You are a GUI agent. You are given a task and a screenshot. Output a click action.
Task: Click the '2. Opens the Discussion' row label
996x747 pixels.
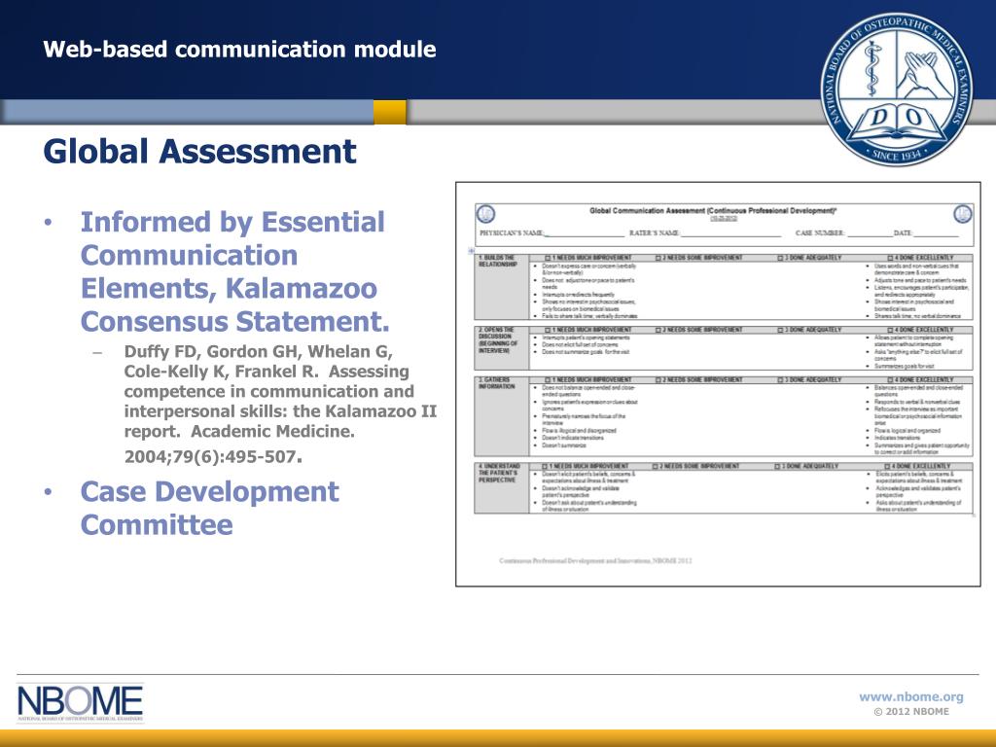[499, 339]
